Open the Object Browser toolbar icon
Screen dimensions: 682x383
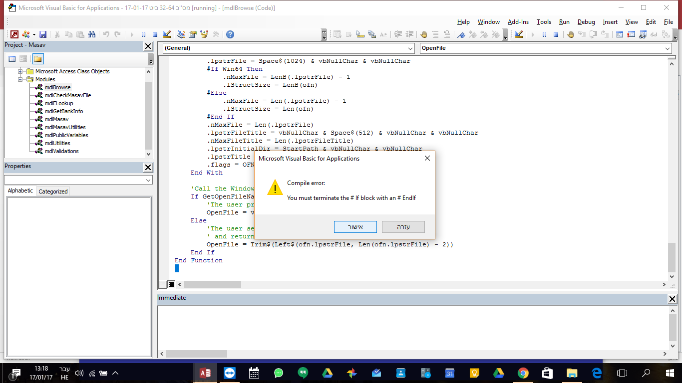tap(204, 34)
